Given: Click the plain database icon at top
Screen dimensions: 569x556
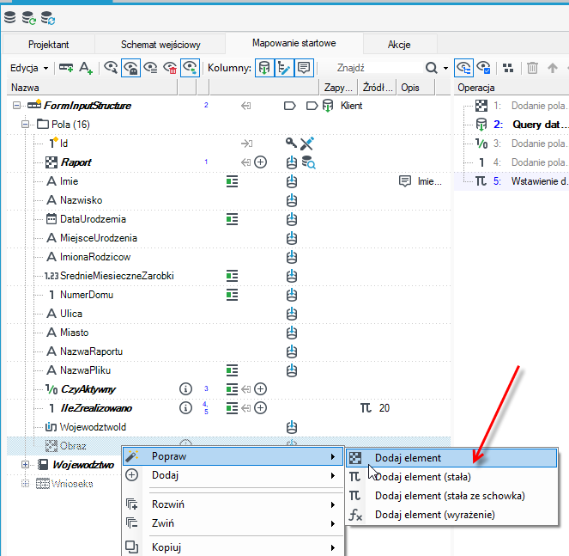Looking at the screenshot, I should pos(9,17).
